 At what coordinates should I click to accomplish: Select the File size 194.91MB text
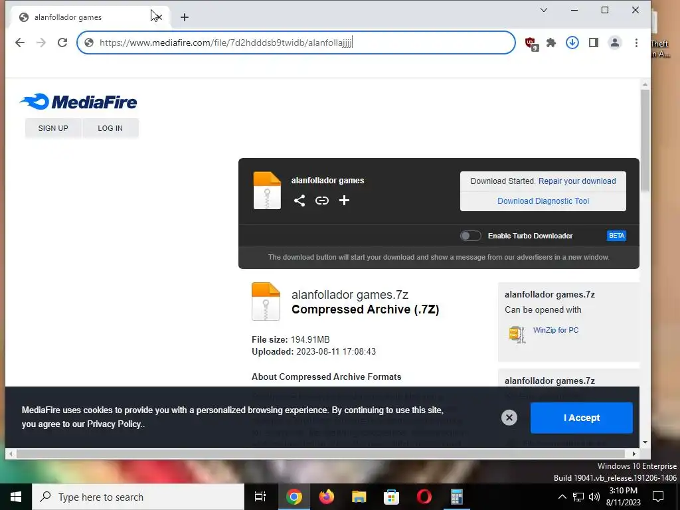click(x=291, y=339)
